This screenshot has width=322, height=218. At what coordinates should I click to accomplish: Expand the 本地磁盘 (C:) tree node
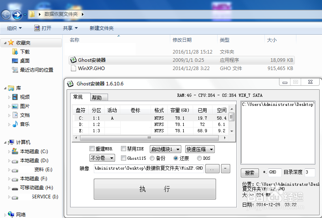[x=9, y=151]
